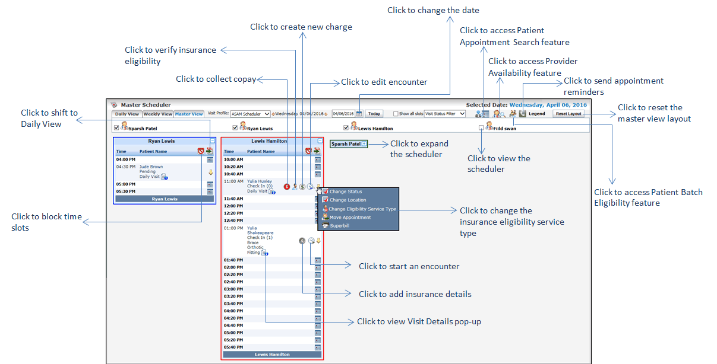Click the Today button
This screenshot has width=717, height=364.
click(x=374, y=114)
